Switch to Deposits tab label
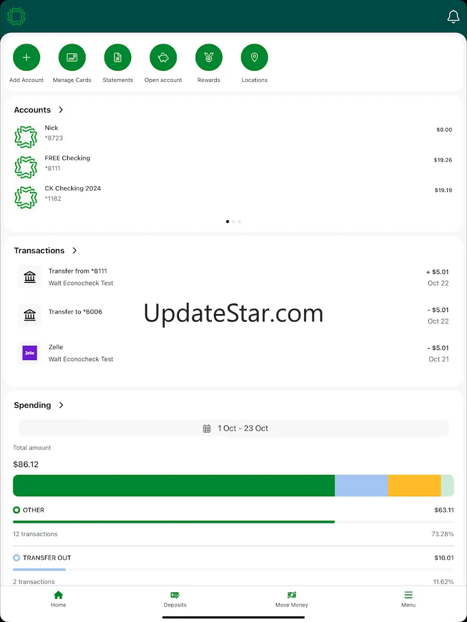467x622 pixels. click(x=175, y=605)
